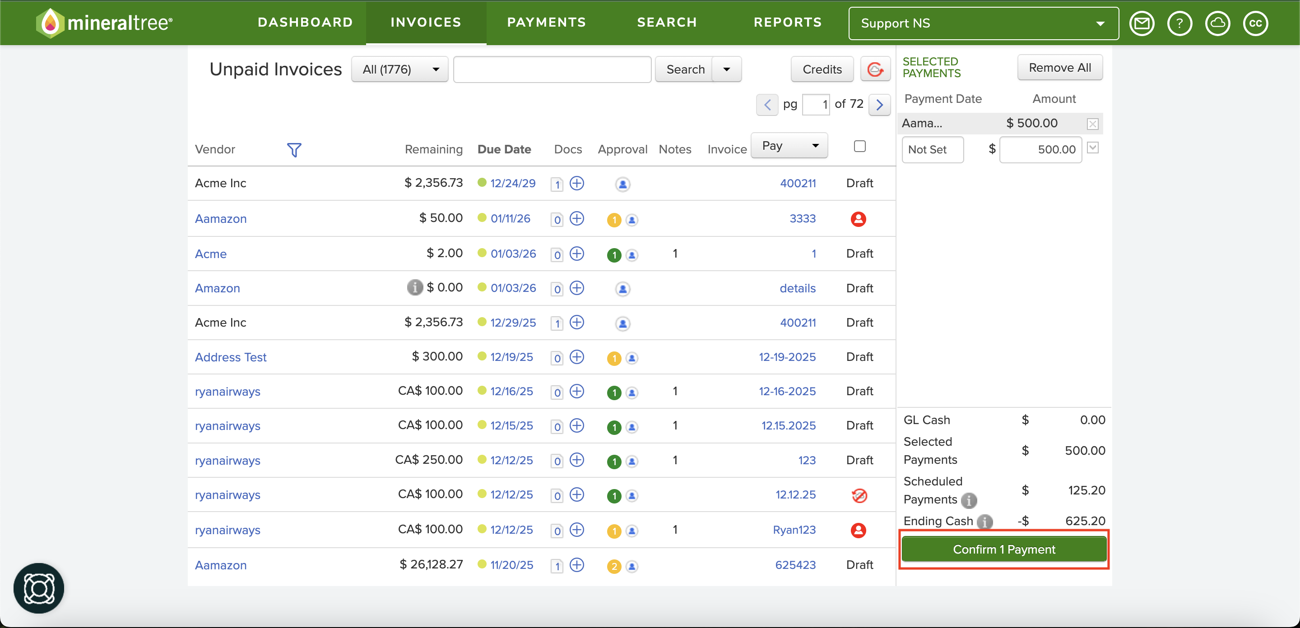This screenshot has height=628, width=1300.
Task: Open the support lifebuoy chat icon
Action: coord(39,588)
